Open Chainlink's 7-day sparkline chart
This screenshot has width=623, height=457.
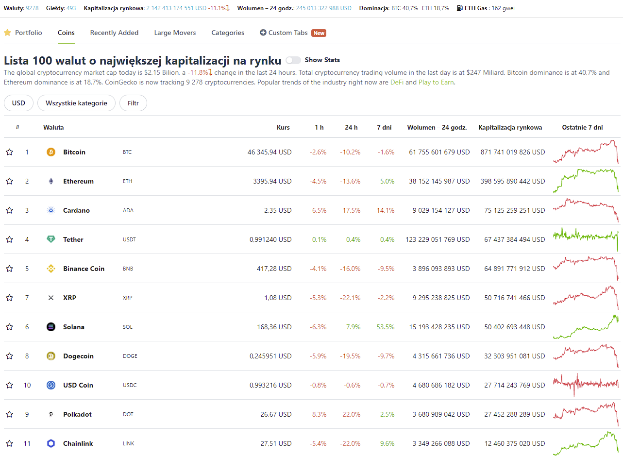(586, 443)
